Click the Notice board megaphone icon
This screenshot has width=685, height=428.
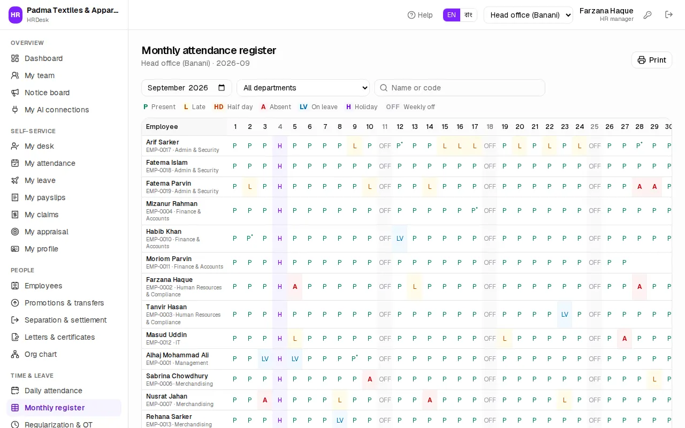pos(15,93)
